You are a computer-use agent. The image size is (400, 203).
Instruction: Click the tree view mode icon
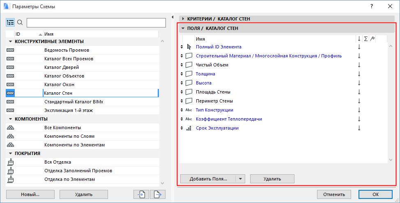10,23
